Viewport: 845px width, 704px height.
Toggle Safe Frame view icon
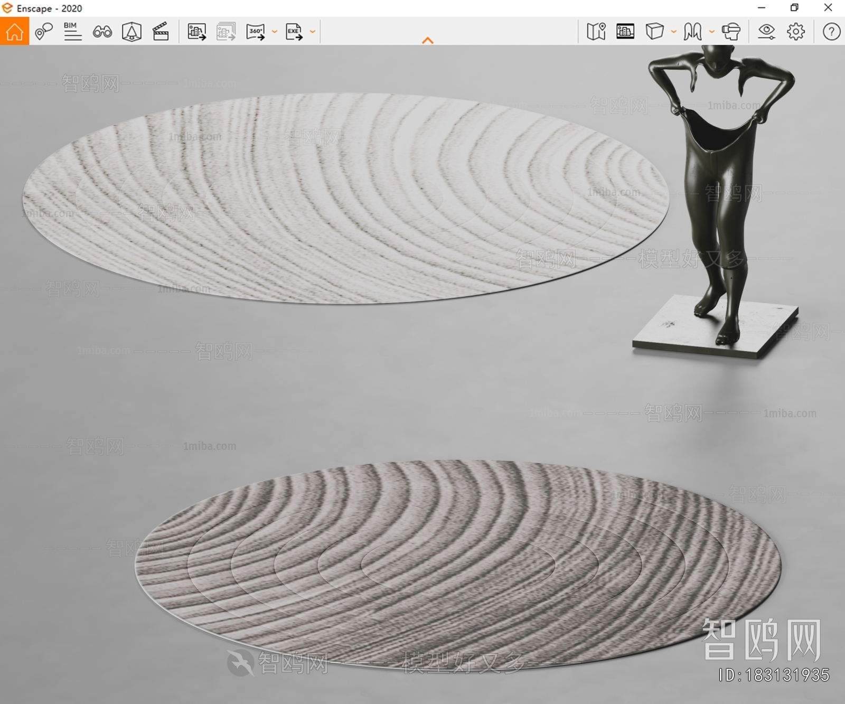pyautogui.click(x=132, y=32)
